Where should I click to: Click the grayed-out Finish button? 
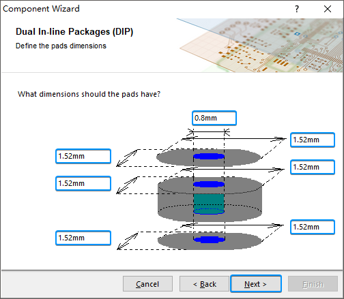pyautogui.click(x=313, y=284)
